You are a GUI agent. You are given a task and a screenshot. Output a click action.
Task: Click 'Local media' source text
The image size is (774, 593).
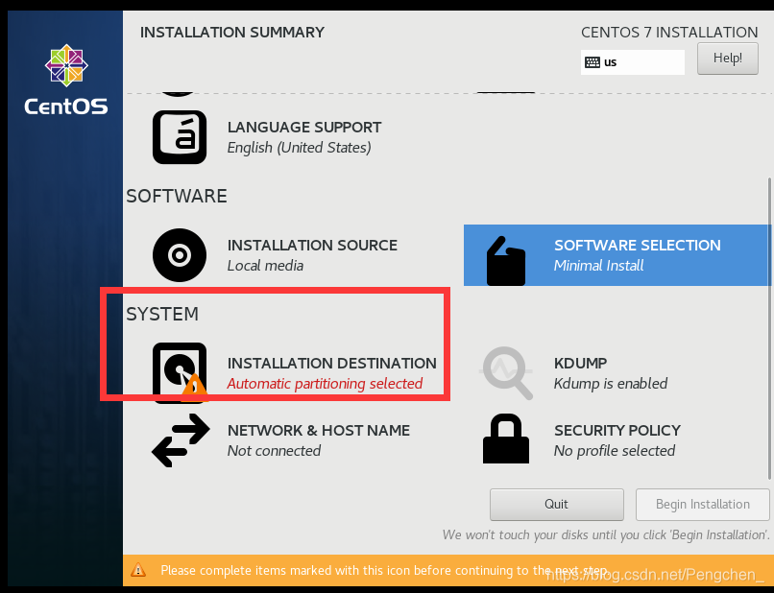[x=266, y=266]
